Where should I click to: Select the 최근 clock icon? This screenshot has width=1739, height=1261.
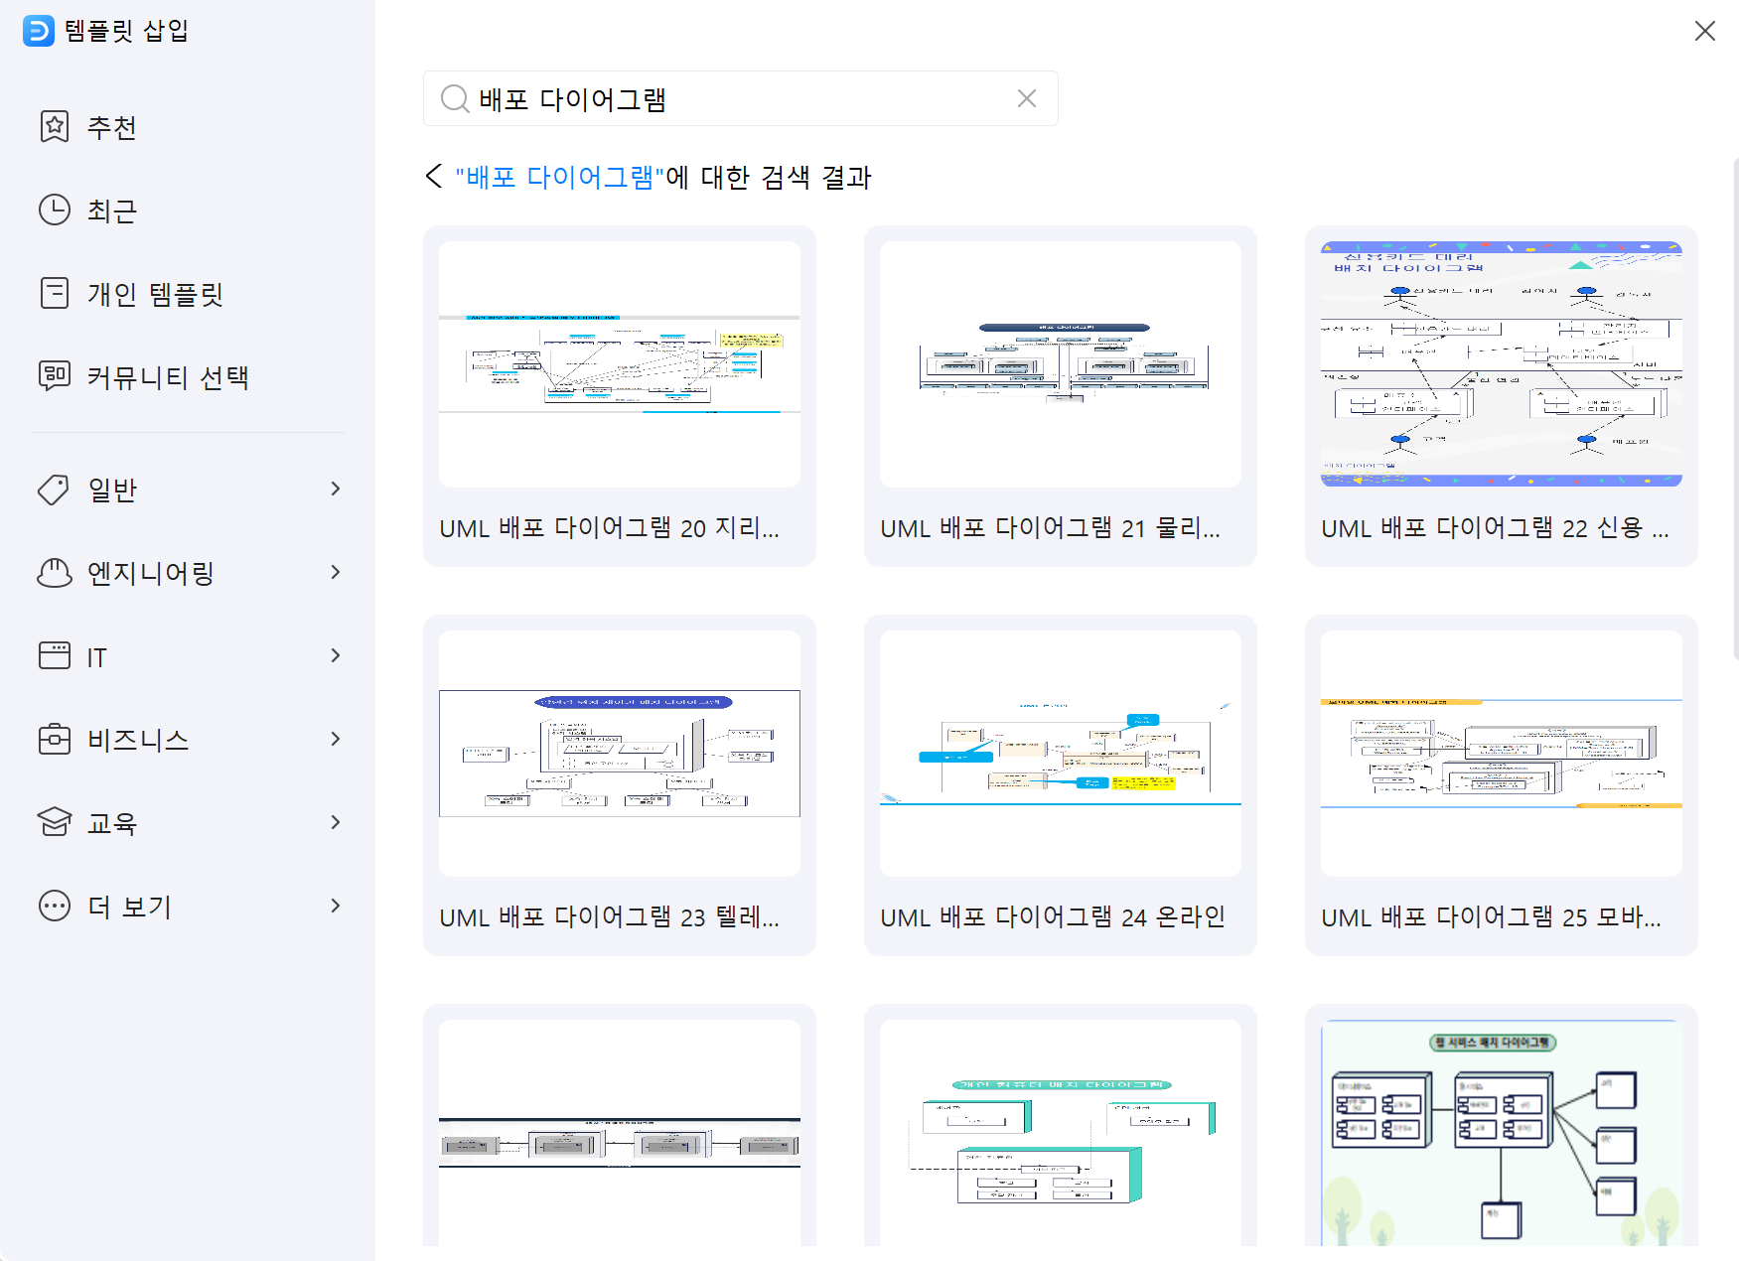pos(55,210)
